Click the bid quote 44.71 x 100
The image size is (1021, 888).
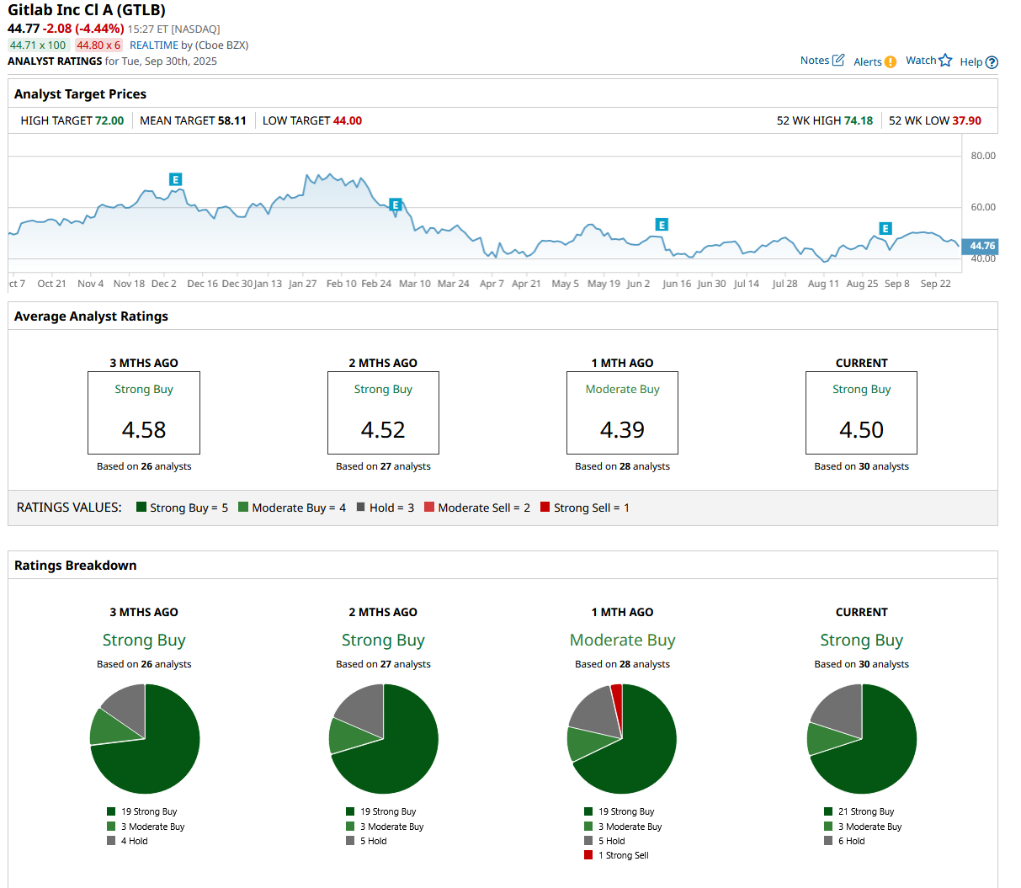pyautogui.click(x=38, y=45)
